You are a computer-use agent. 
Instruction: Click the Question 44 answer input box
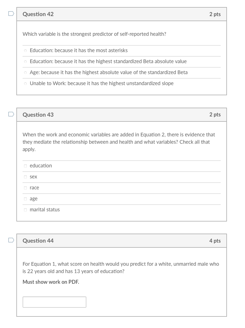(54, 302)
